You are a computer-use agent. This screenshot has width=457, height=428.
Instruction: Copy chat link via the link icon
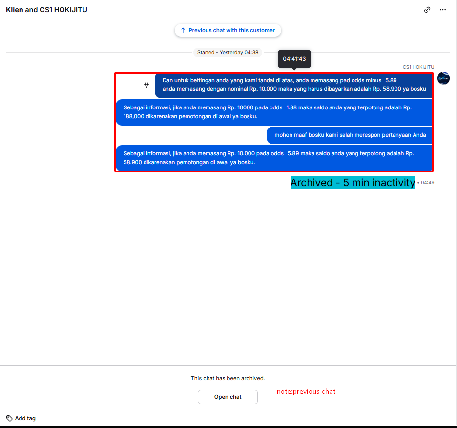tap(427, 10)
